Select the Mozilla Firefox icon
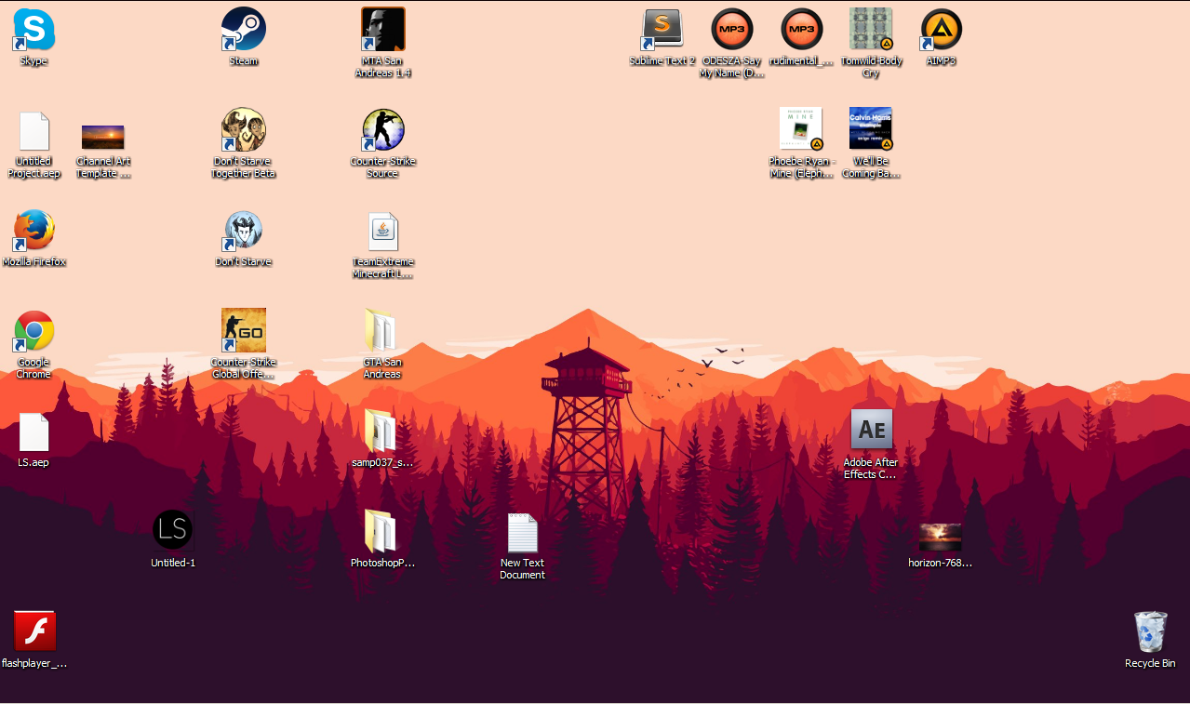This screenshot has height=704, width=1190. pyautogui.click(x=34, y=231)
